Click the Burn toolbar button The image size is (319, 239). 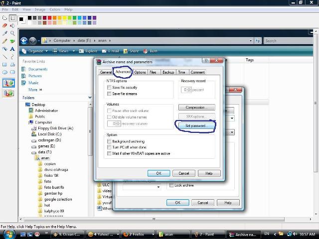(150, 51)
